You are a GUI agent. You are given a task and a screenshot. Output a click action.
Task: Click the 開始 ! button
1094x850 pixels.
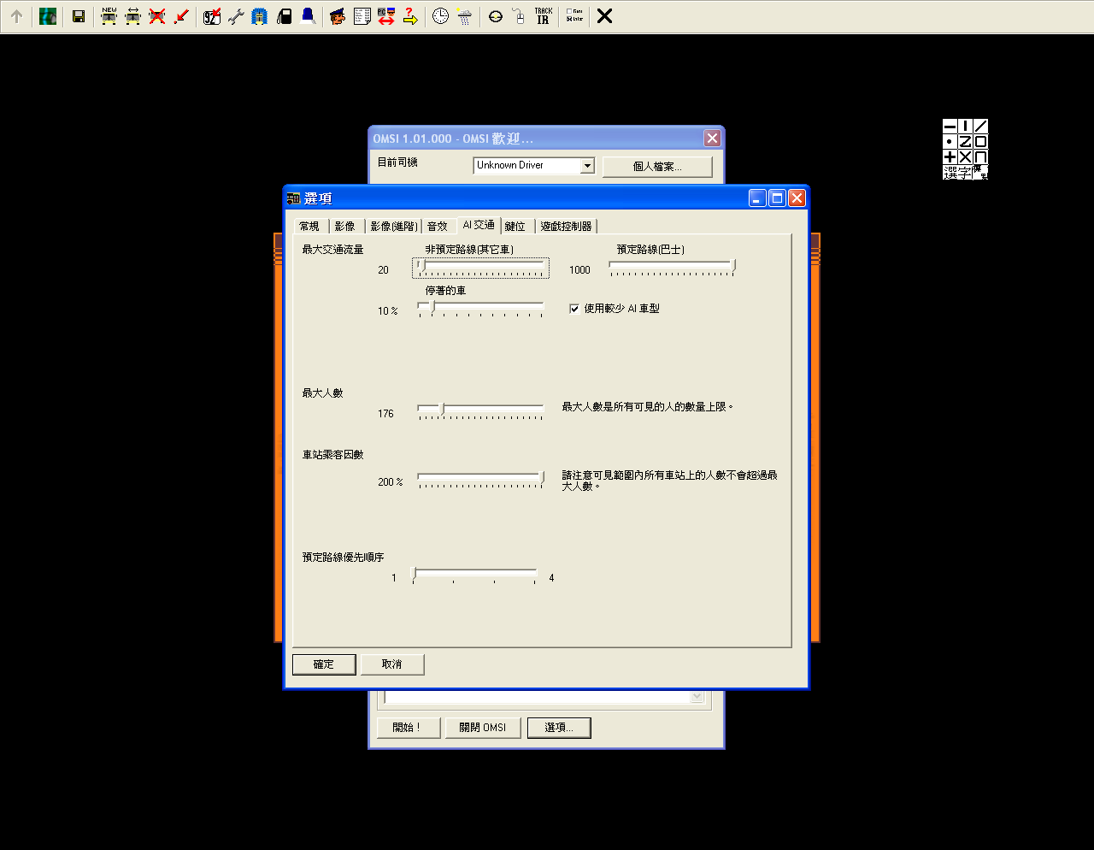(409, 728)
